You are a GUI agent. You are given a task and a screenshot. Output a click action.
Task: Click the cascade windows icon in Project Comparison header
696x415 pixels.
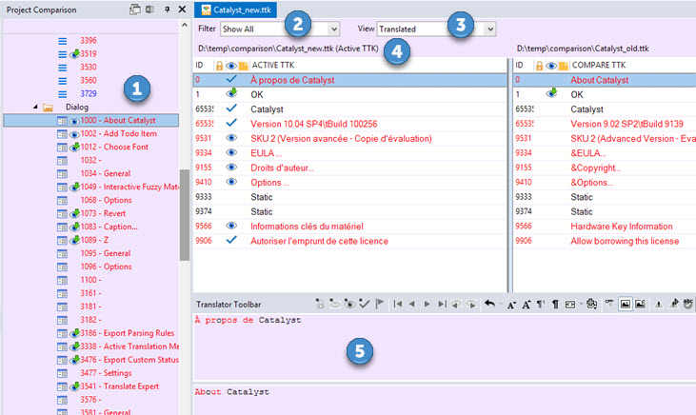point(134,10)
